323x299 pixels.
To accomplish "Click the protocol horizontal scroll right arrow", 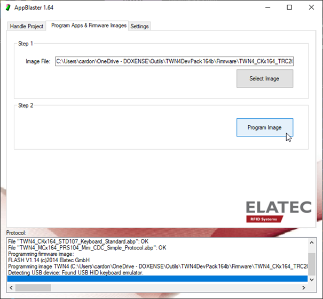I will tap(304, 288).
